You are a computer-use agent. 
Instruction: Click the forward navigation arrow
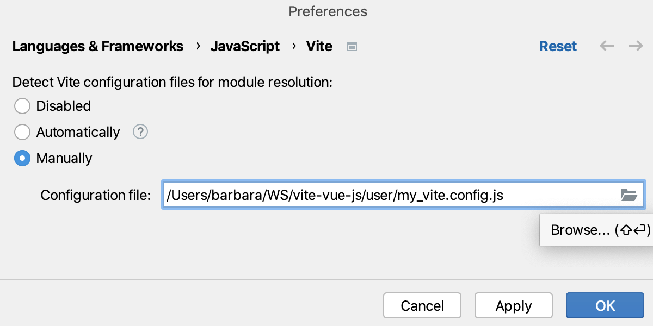tap(636, 46)
